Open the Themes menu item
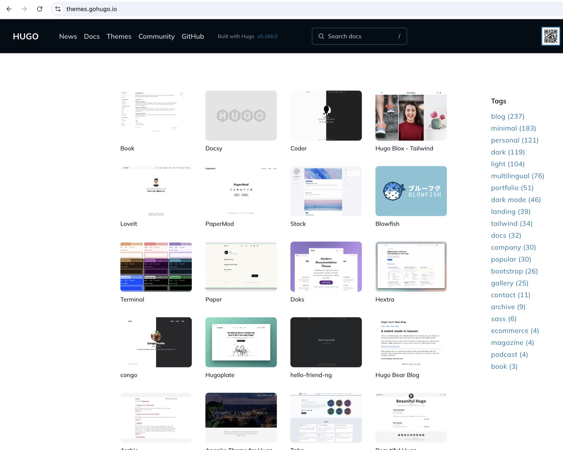 point(119,36)
